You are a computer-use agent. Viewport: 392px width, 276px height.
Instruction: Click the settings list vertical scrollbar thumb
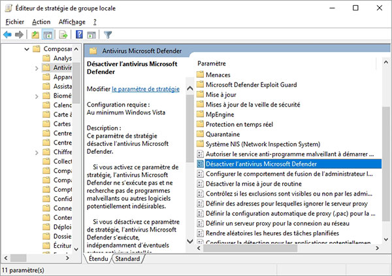385,164
